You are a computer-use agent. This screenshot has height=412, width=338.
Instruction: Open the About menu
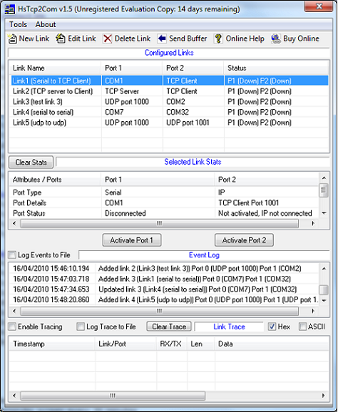tap(46, 24)
